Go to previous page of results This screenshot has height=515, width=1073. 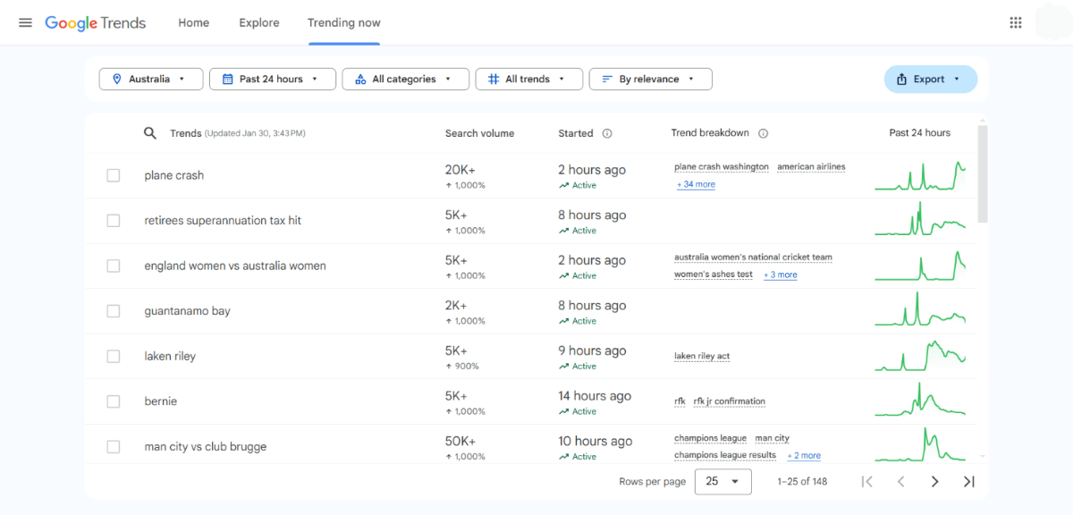pos(900,481)
